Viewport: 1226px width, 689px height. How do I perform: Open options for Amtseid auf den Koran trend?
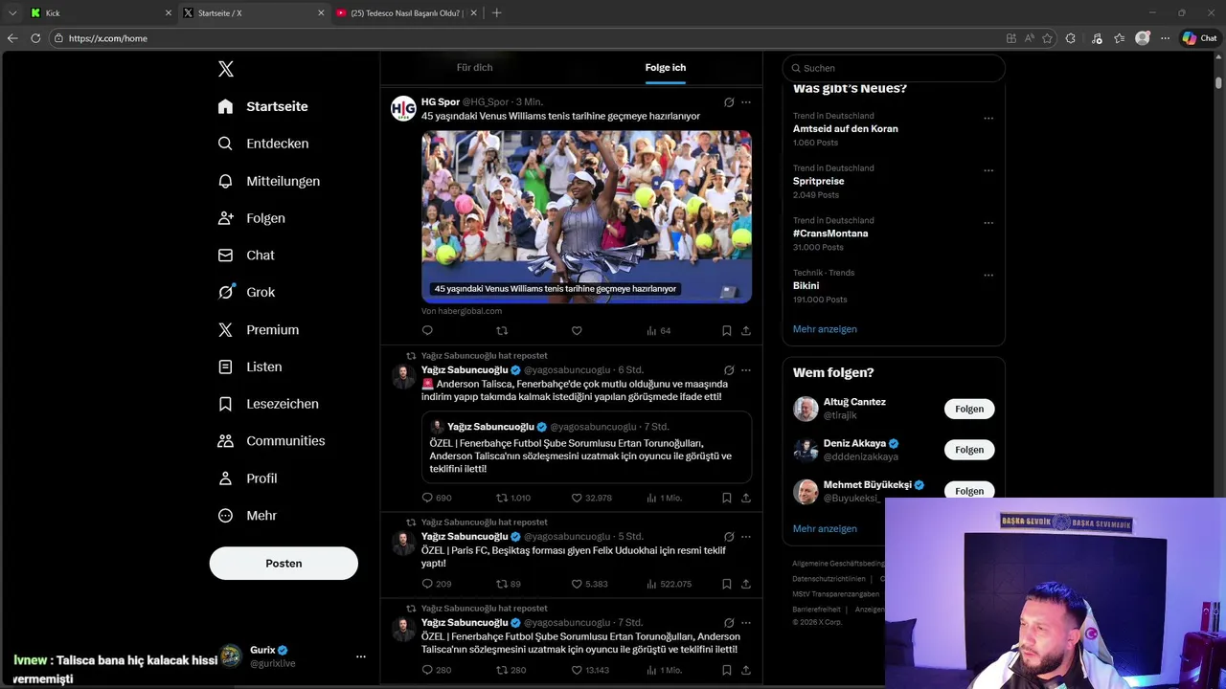pos(988,119)
